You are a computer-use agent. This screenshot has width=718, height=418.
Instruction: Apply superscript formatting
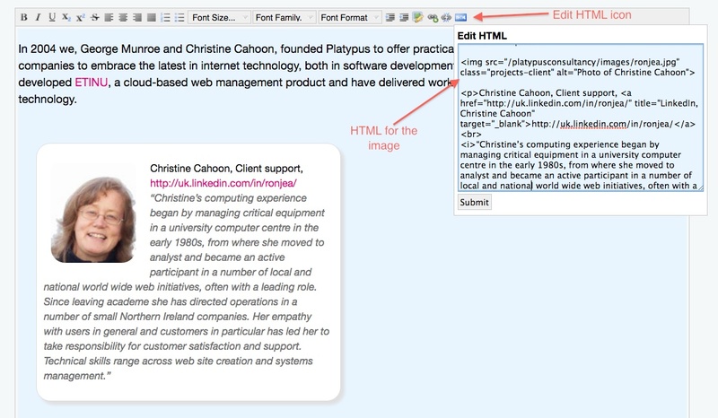(80, 17)
